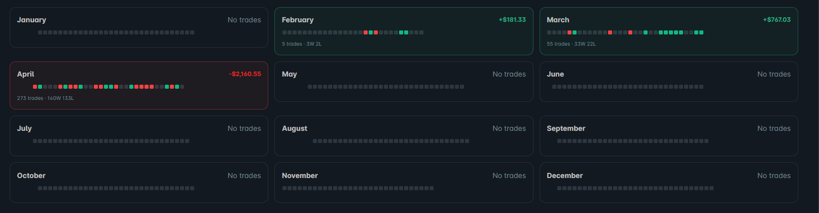The image size is (819, 213).
Task: Click August's 'No trades' label
Action: pyautogui.click(x=509, y=129)
